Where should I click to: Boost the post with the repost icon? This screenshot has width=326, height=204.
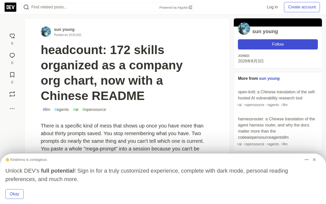click(x=12, y=94)
